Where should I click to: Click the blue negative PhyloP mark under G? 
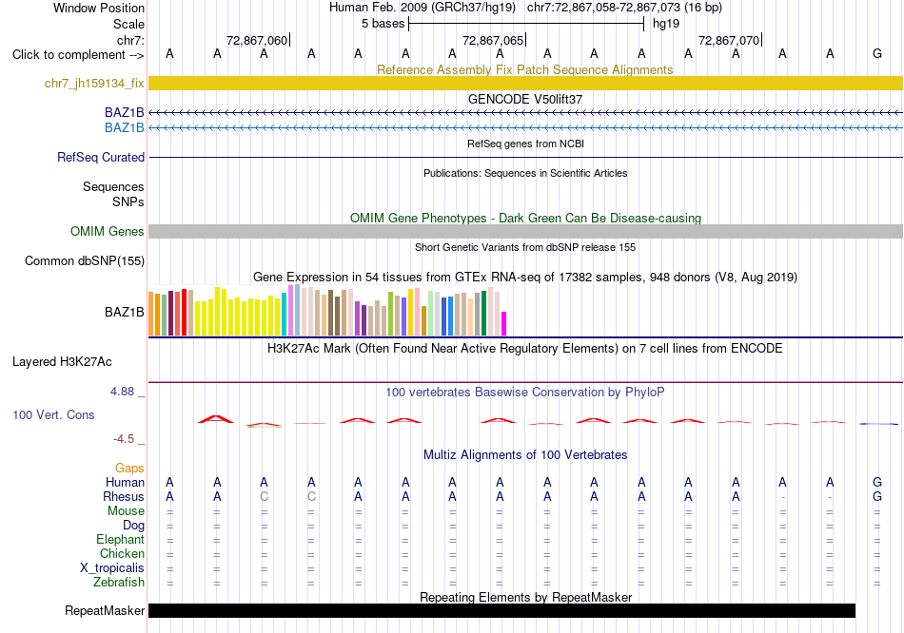[878, 424]
